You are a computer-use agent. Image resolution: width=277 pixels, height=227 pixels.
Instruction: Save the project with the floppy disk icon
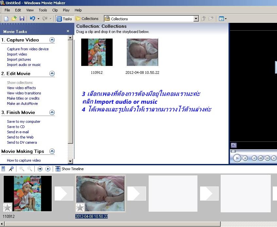pyautogui.click(x=22, y=19)
